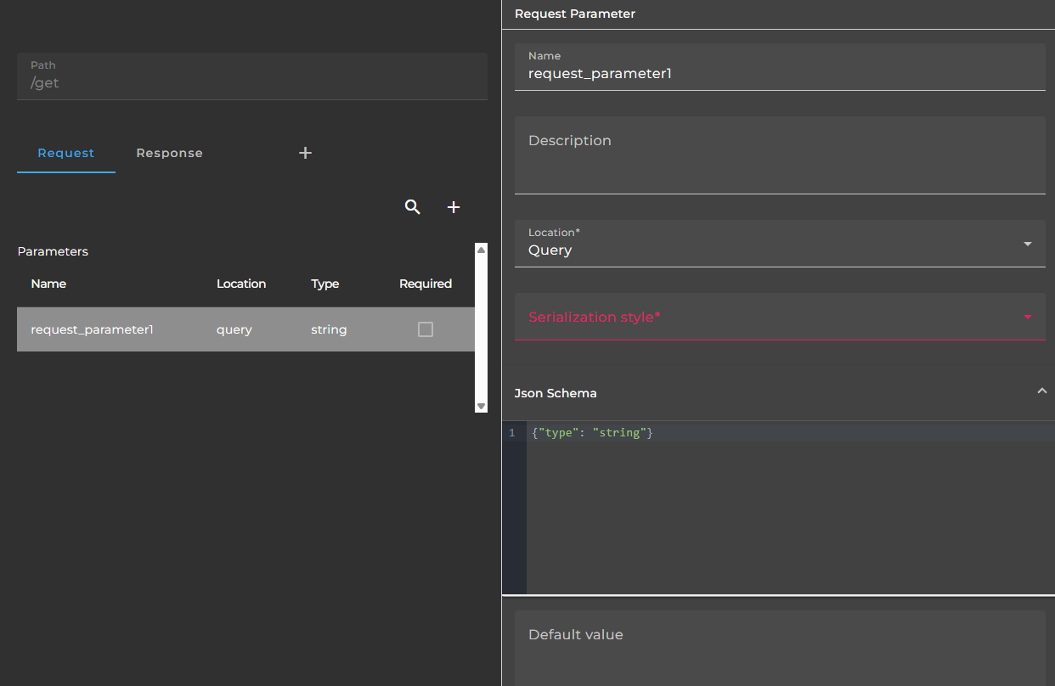Click the 'string' type cell in the row
The width and height of the screenshot is (1055, 686).
pos(329,329)
